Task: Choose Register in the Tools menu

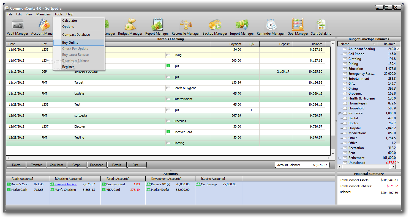Action: 79,67
